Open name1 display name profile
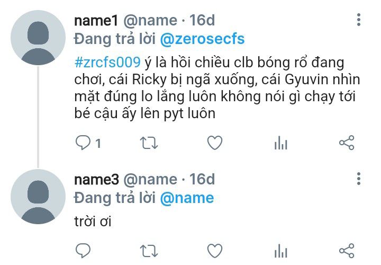The width and height of the screenshot is (381, 265). tap(96, 20)
